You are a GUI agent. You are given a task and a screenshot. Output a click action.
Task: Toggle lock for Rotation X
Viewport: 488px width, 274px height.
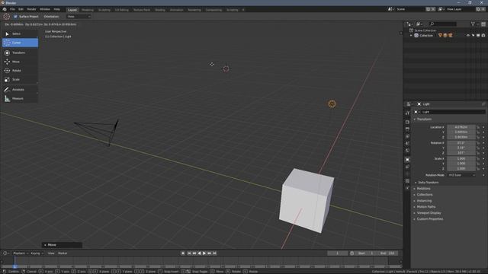point(478,143)
